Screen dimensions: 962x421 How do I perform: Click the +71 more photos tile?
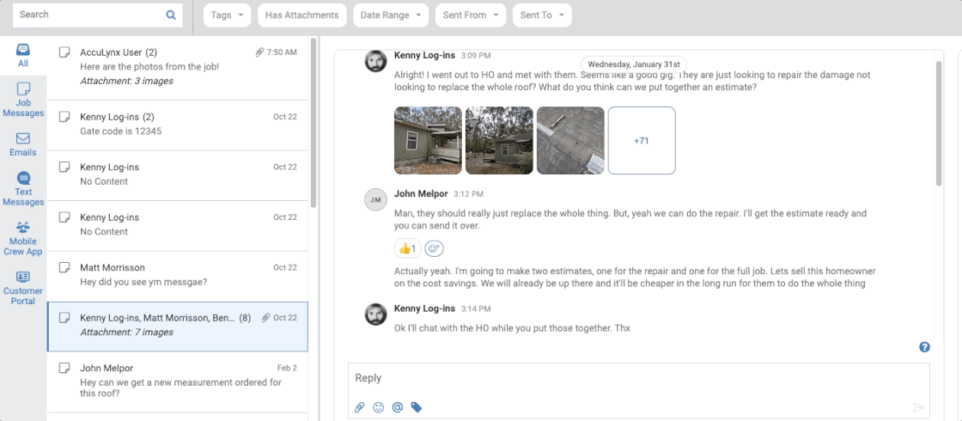[642, 141]
